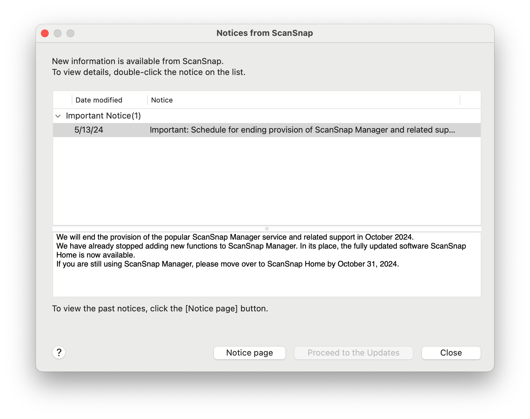Select the ScanSnap Manager schedule notice text
This screenshot has width=530, height=419.
click(x=302, y=130)
